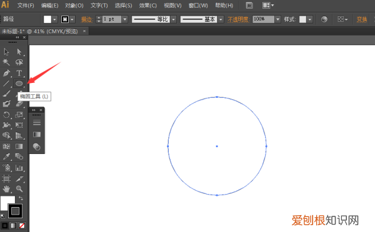The width and height of the screenshot is (375, 232).
Task: Open the 对象(O) menu
Action: [74, 5]
